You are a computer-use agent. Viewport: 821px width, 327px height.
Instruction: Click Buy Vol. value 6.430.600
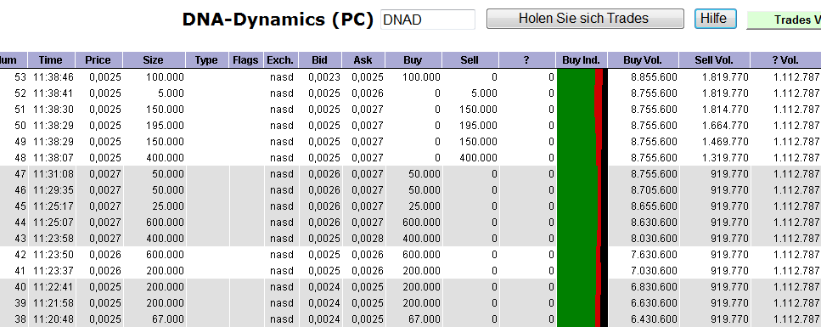[654, 319]
